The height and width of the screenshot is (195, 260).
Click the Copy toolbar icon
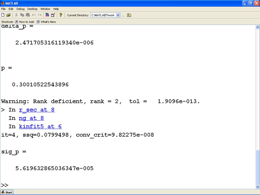(22, 15)
